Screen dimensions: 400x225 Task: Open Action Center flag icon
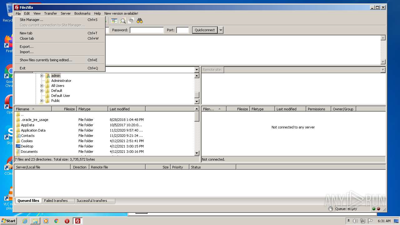(370, 221)
